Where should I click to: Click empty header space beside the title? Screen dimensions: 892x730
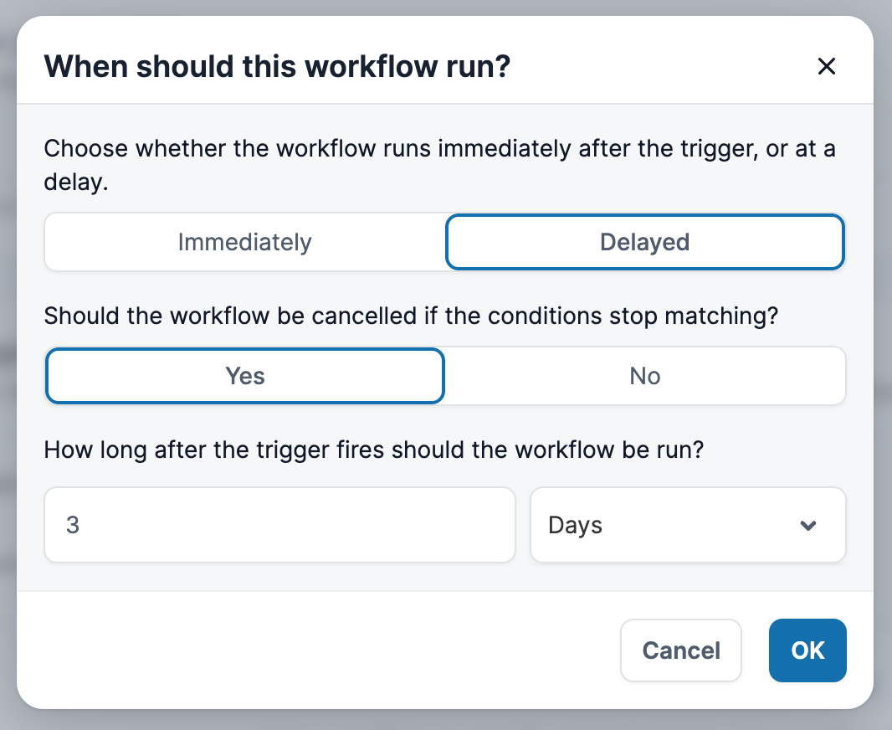click(660, 66)
